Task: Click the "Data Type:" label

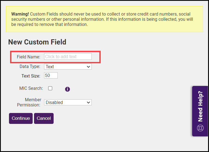Action: [x=30, y=67]
